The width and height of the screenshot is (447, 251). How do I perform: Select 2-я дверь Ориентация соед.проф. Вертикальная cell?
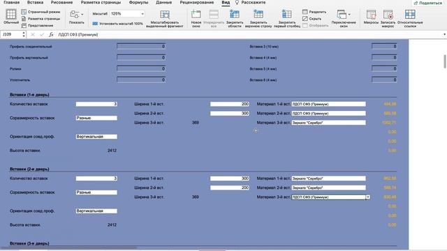pyautogui.click(x=96, y=211)
